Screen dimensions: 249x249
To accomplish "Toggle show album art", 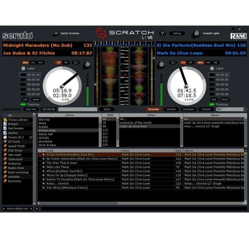I will point(17,208).
